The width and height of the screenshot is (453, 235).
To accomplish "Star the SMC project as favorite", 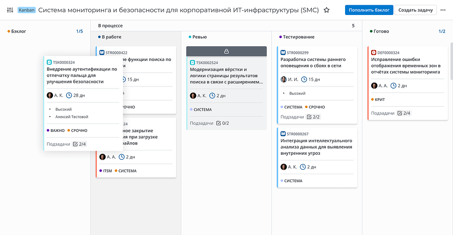I will [x=326, y=10].
